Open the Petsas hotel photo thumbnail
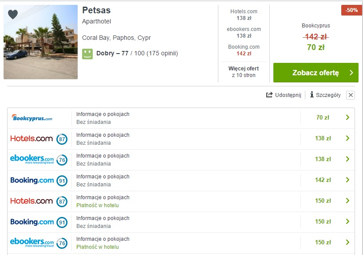363x255 pixels. pyautogui.click(x=40, y=42)
